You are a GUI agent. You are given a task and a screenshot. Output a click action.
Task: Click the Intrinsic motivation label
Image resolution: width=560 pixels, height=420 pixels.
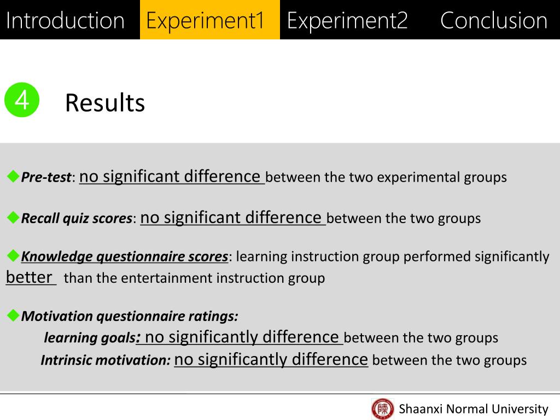click(106, 360)
